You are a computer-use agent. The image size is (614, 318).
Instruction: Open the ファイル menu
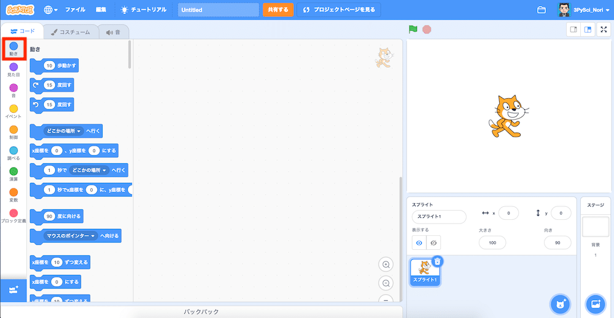(x=75, y=10)
